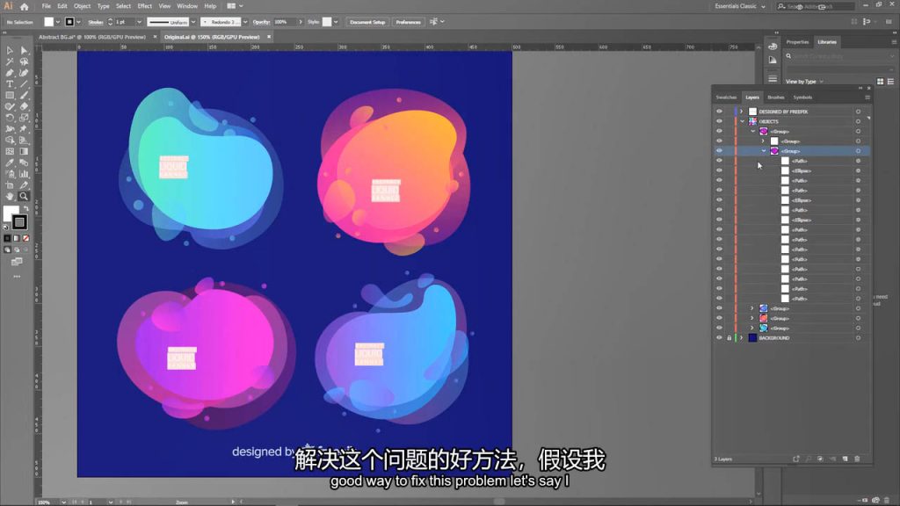900x506 pixels.
Task: Expand the DESIGNED BY FREEPIK layer
Action: point(742,112)
